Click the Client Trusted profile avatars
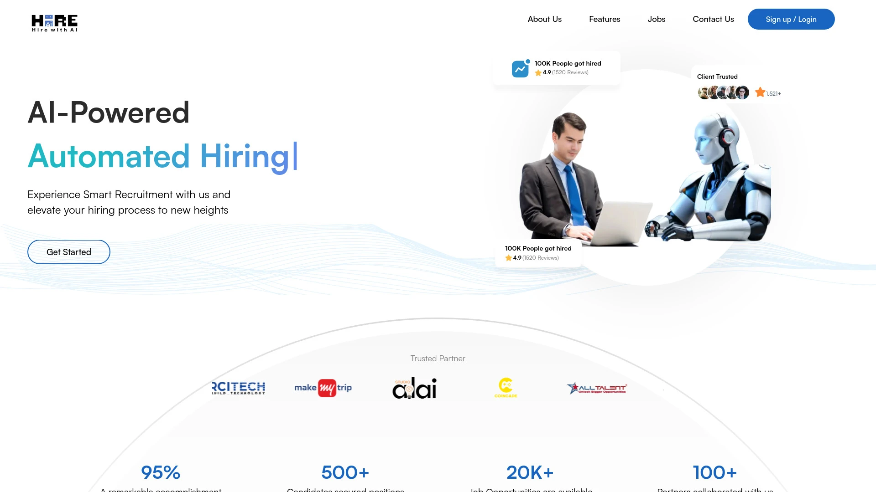The height and width of the screenshot is (492, 876). pyautogui.click(x=723, y=91)
